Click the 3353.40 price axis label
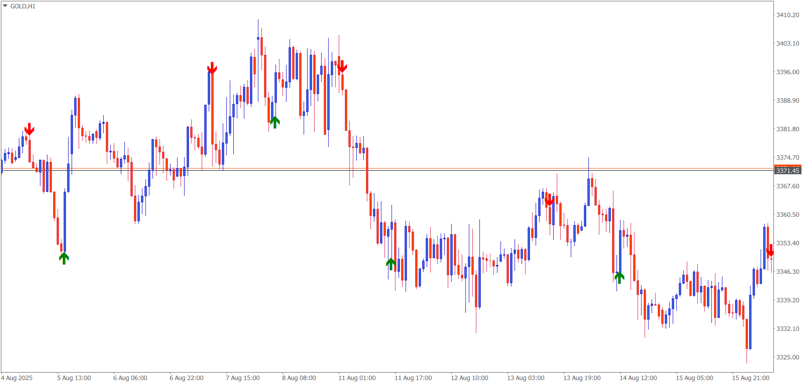The height and width of the screenshot is (384, 805). [787, 243]
